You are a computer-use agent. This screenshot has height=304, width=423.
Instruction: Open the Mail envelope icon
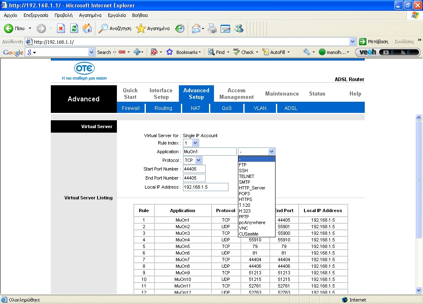click(196, 28)
